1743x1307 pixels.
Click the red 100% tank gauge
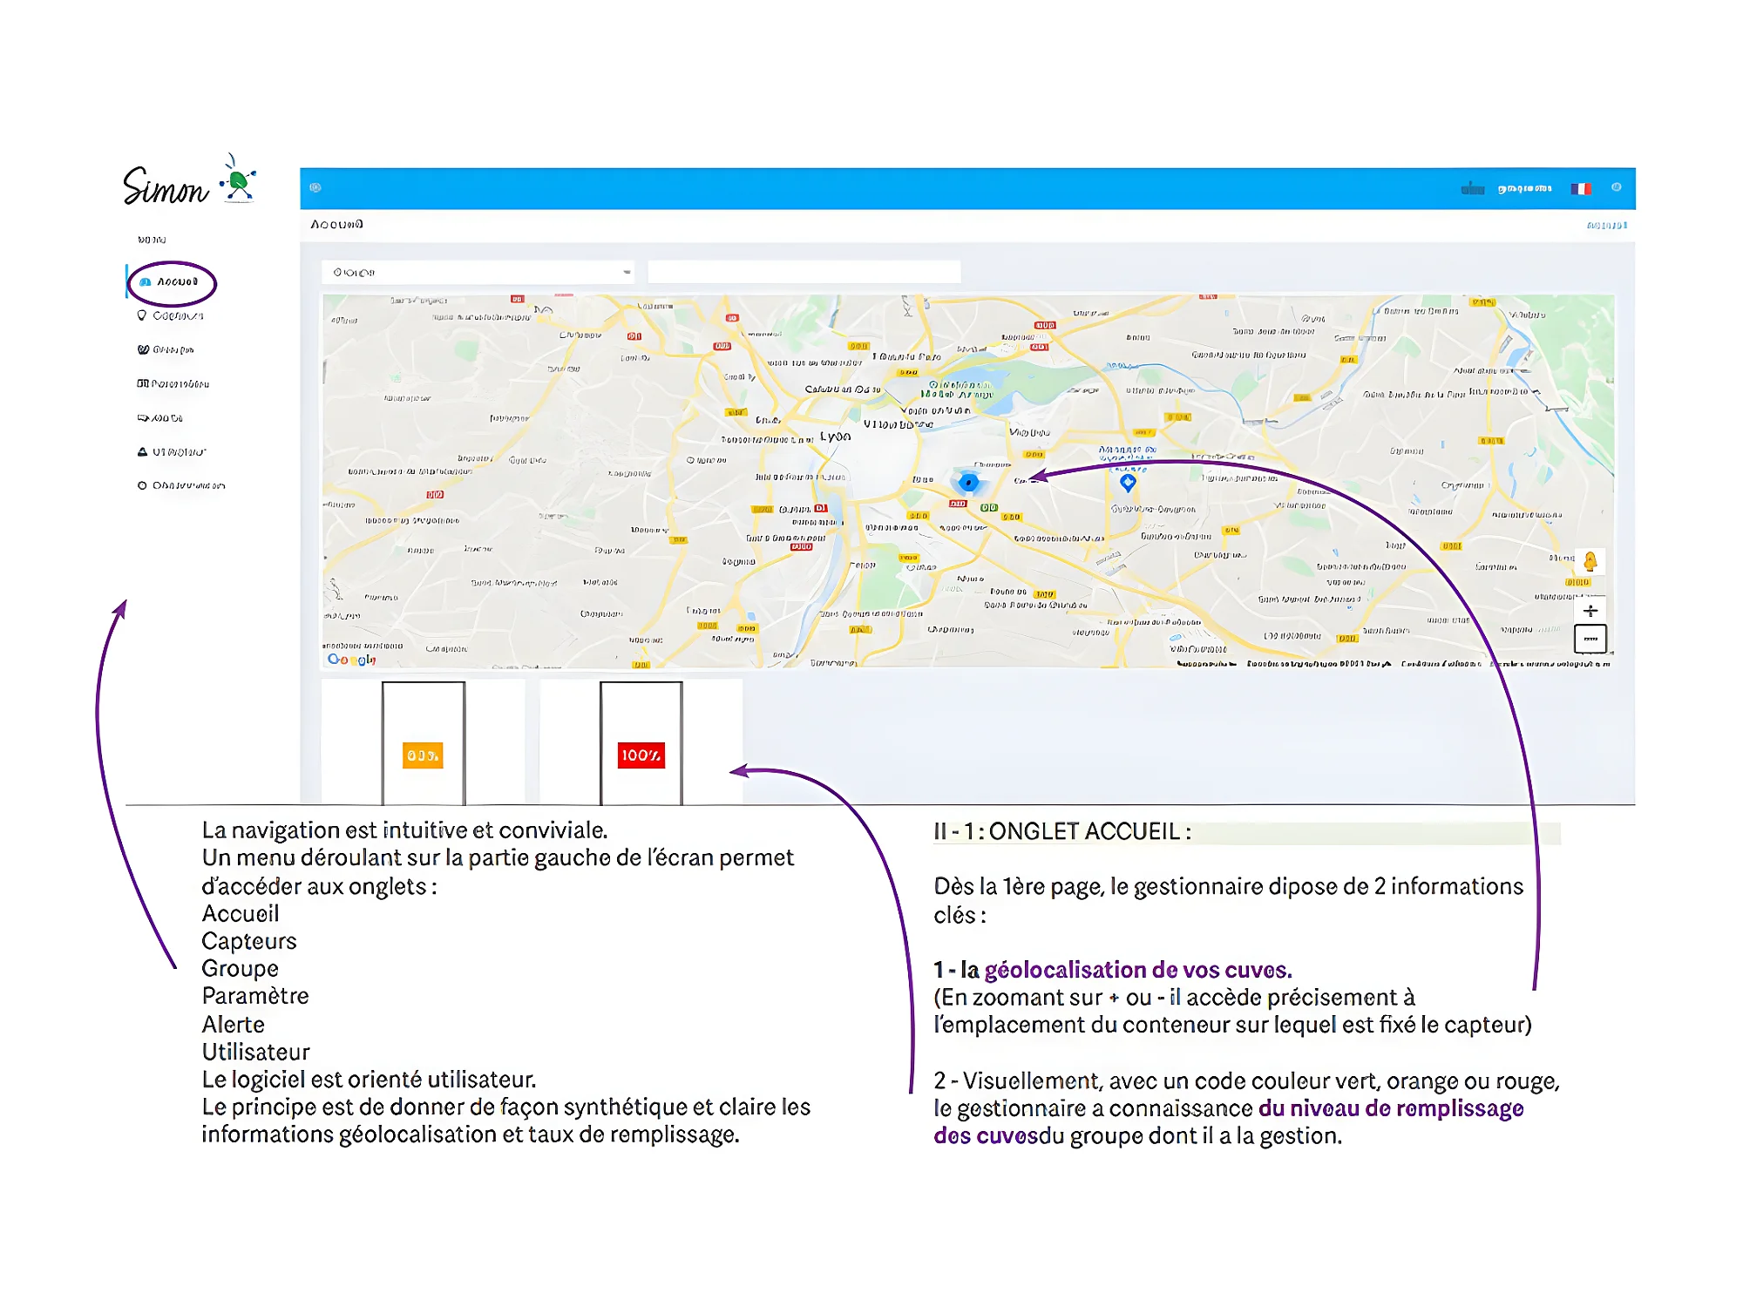pyautogui.click(x=641, y=755)
